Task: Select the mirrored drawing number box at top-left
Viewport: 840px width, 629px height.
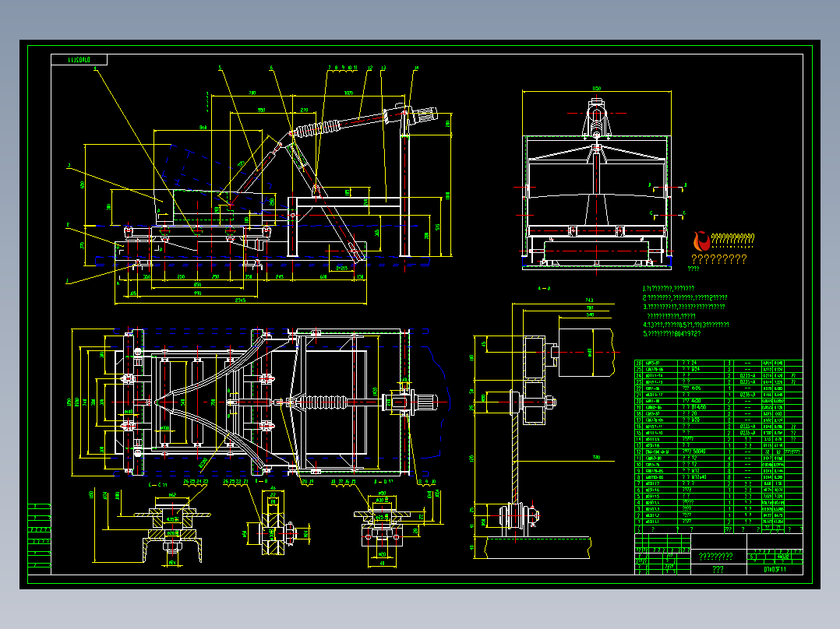Action: click(x=79, y=60)
